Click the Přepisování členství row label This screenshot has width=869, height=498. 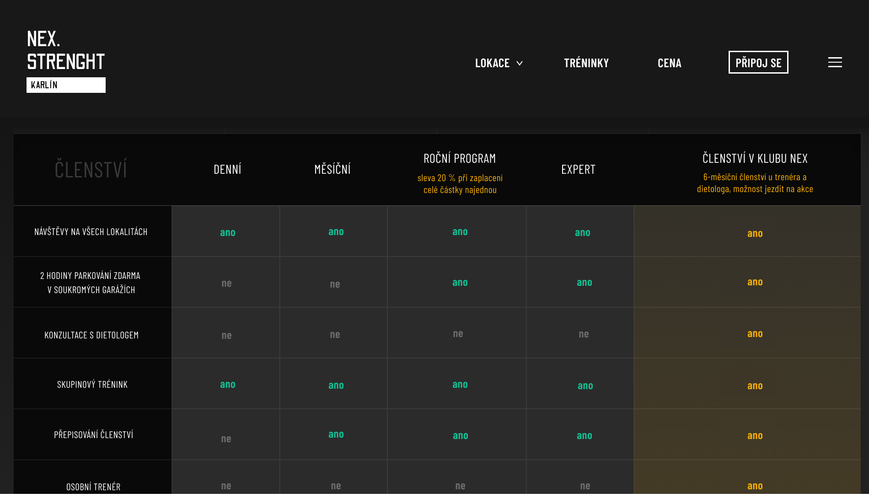[x=93, y=435]
